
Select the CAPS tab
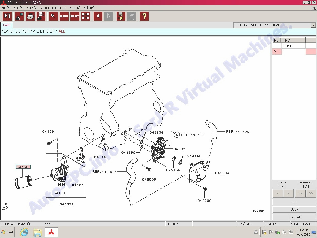pyautogui.click(x=7, y=25)
